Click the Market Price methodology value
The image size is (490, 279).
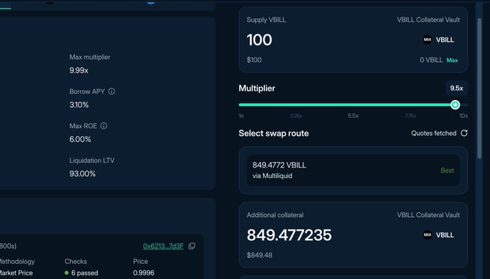pos(17,273)
